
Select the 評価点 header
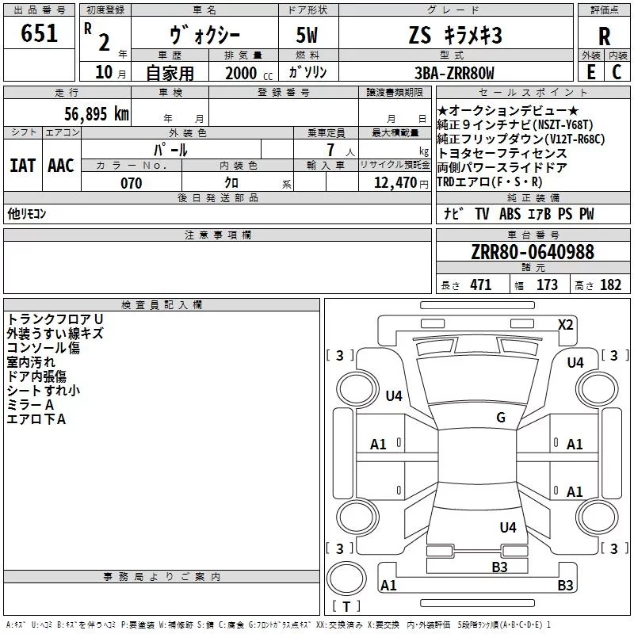(604, 10)
